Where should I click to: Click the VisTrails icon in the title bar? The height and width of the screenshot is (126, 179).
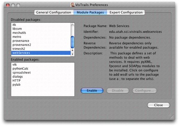[x=72, y=4]
